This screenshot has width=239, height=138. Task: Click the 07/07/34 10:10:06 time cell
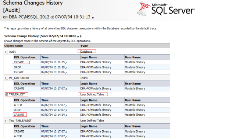[54, 72]
